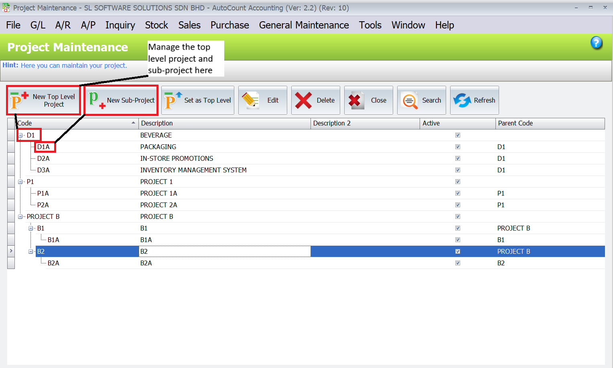Select the INVENTORY MANAGEMENT SYSTEM row
613x368 pixels.
coord(193,170)
